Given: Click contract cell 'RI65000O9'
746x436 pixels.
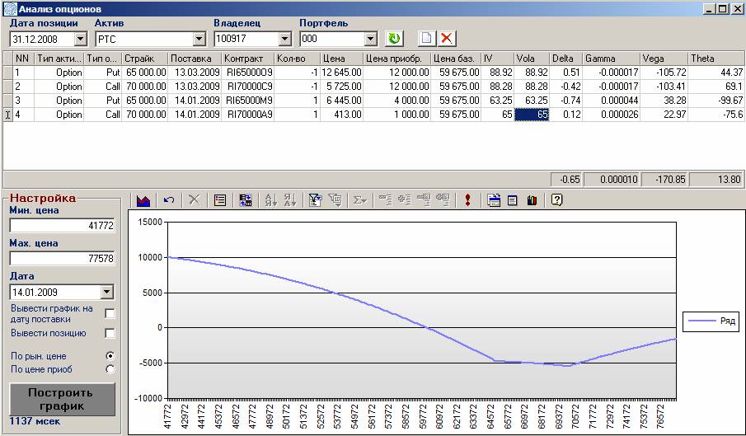Looking at the screenshot, I should tap(247, 73).
